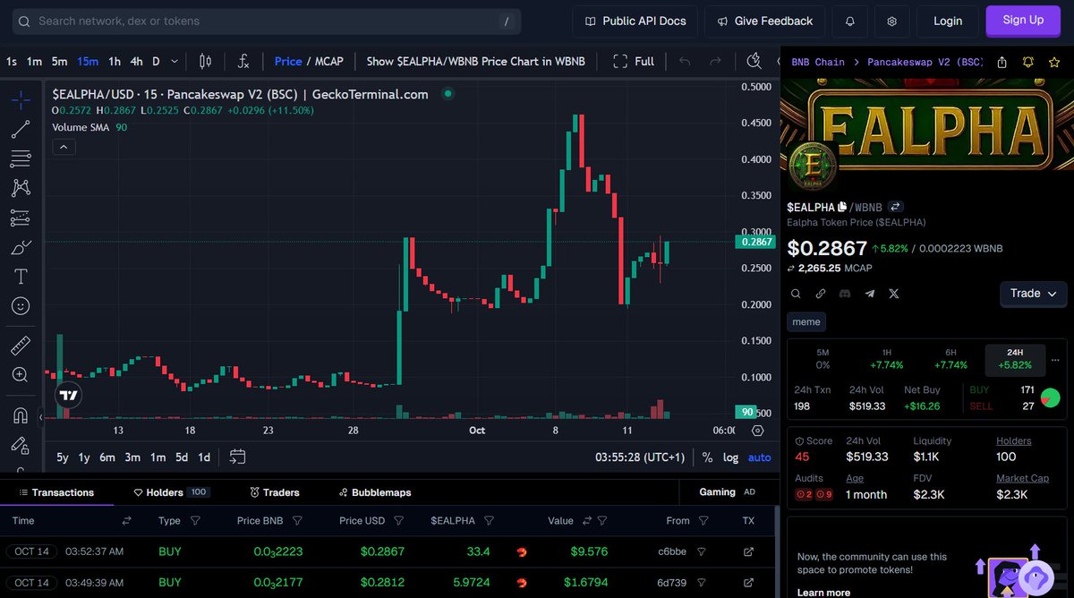The height and width of the screenshot is (598, 1074).
Task: Switch to the 1s timeframe
Action: point(12,61)
